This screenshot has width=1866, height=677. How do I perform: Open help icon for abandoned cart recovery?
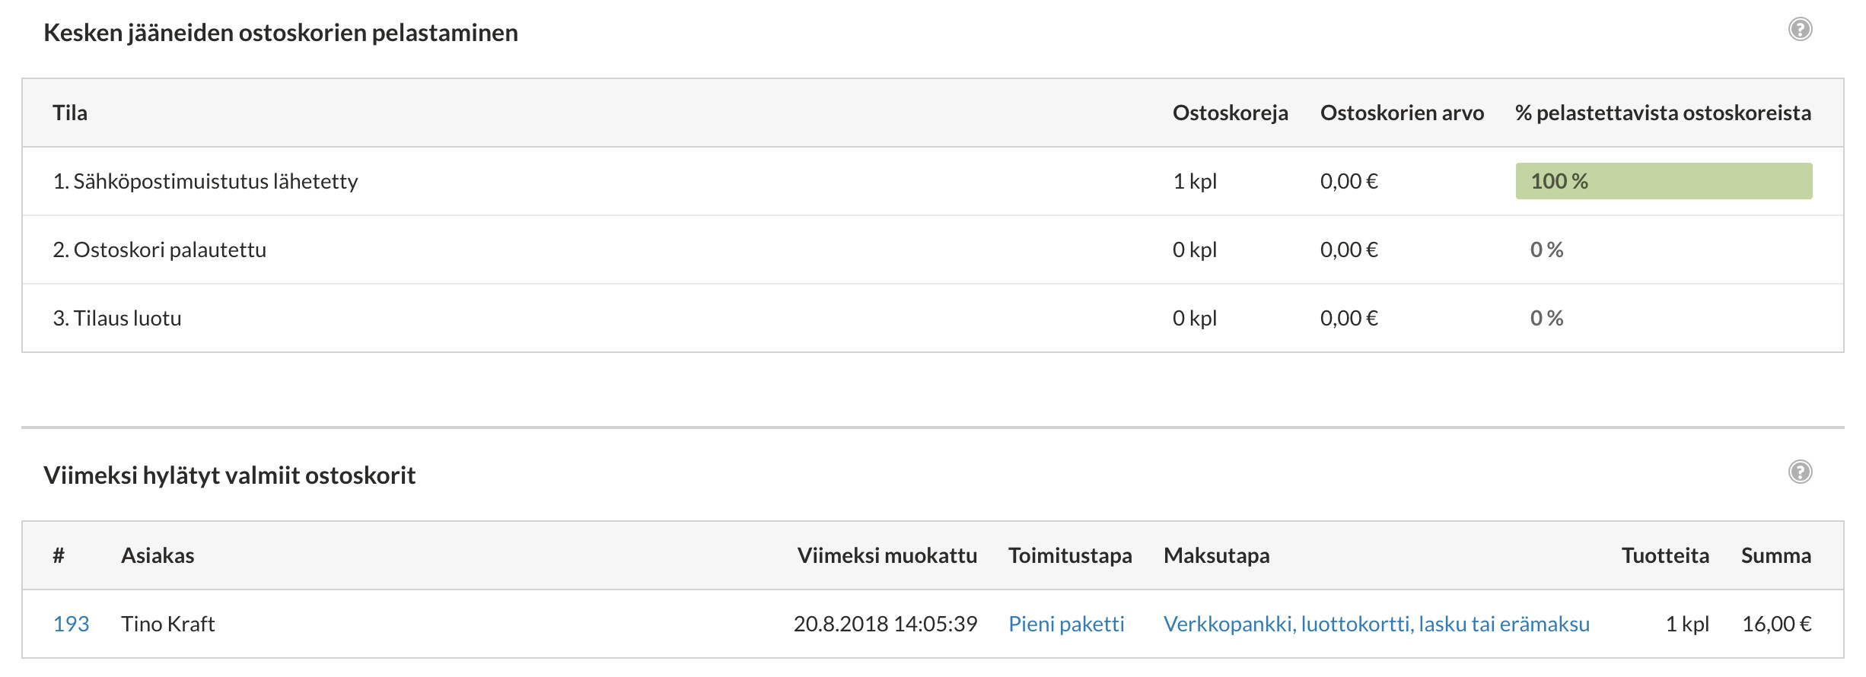tap(1800, 30)
